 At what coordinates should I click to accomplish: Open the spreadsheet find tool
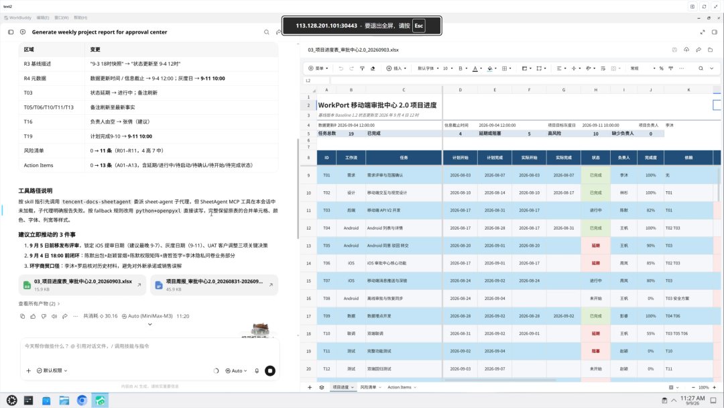coord(701,68)
